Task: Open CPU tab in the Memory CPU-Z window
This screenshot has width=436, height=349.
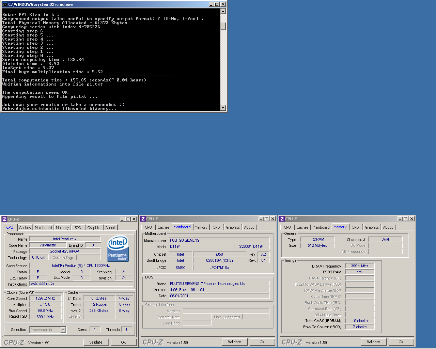Action: [287, 227]
